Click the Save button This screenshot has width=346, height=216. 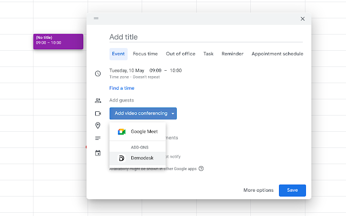292,190
